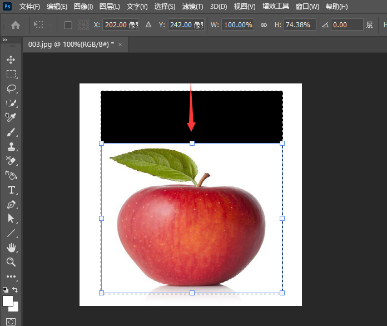Open the 图层(L) menu

(110, 7)
